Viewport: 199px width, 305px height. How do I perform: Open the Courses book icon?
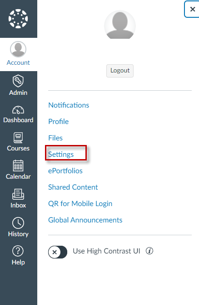[x=18, y=138]
